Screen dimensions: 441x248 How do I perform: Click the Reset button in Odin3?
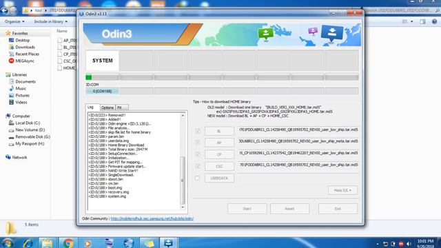pyautogui.click(x=289, y=209)
